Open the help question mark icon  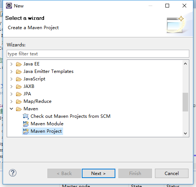(x=13, y=173)
